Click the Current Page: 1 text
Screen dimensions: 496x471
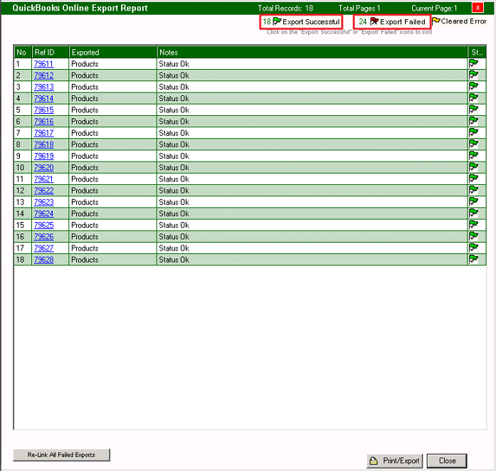[434, 8]
